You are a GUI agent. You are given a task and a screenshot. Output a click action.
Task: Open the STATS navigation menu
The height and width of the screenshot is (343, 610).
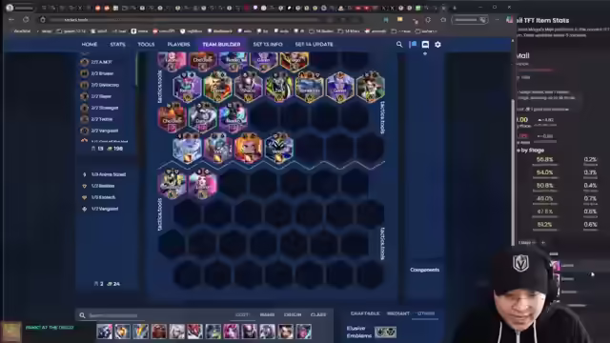(117, 45)
